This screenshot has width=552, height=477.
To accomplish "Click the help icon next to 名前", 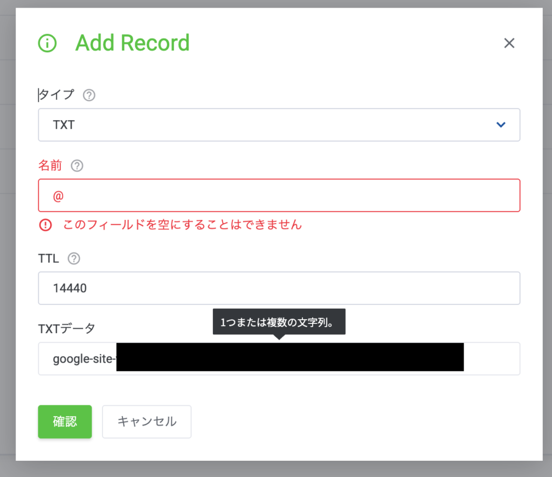I will click(x=77, y=166).
